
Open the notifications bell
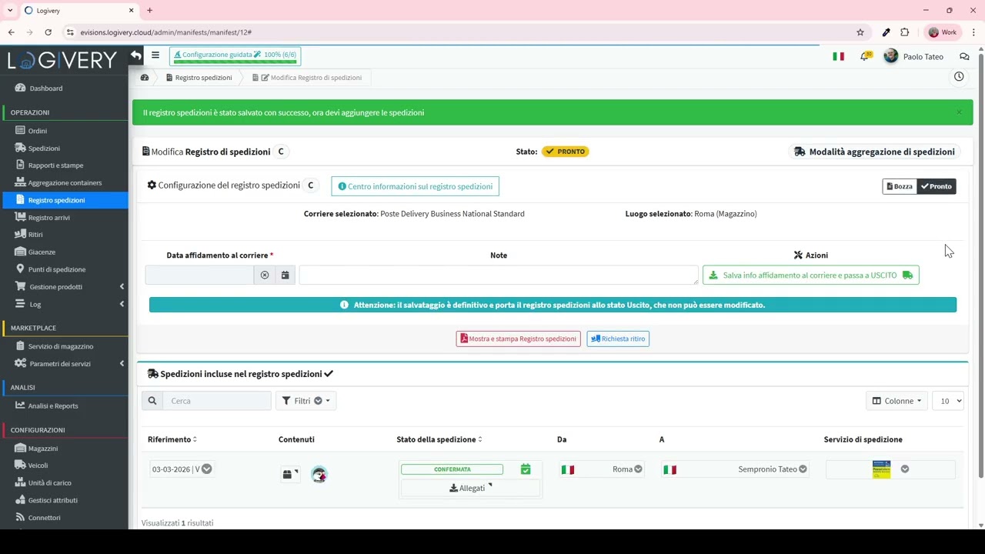[x=865, y=56]
